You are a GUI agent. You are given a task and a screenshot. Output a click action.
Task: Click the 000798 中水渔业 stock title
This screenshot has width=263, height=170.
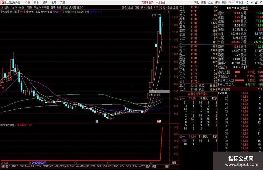click(237, 8)
